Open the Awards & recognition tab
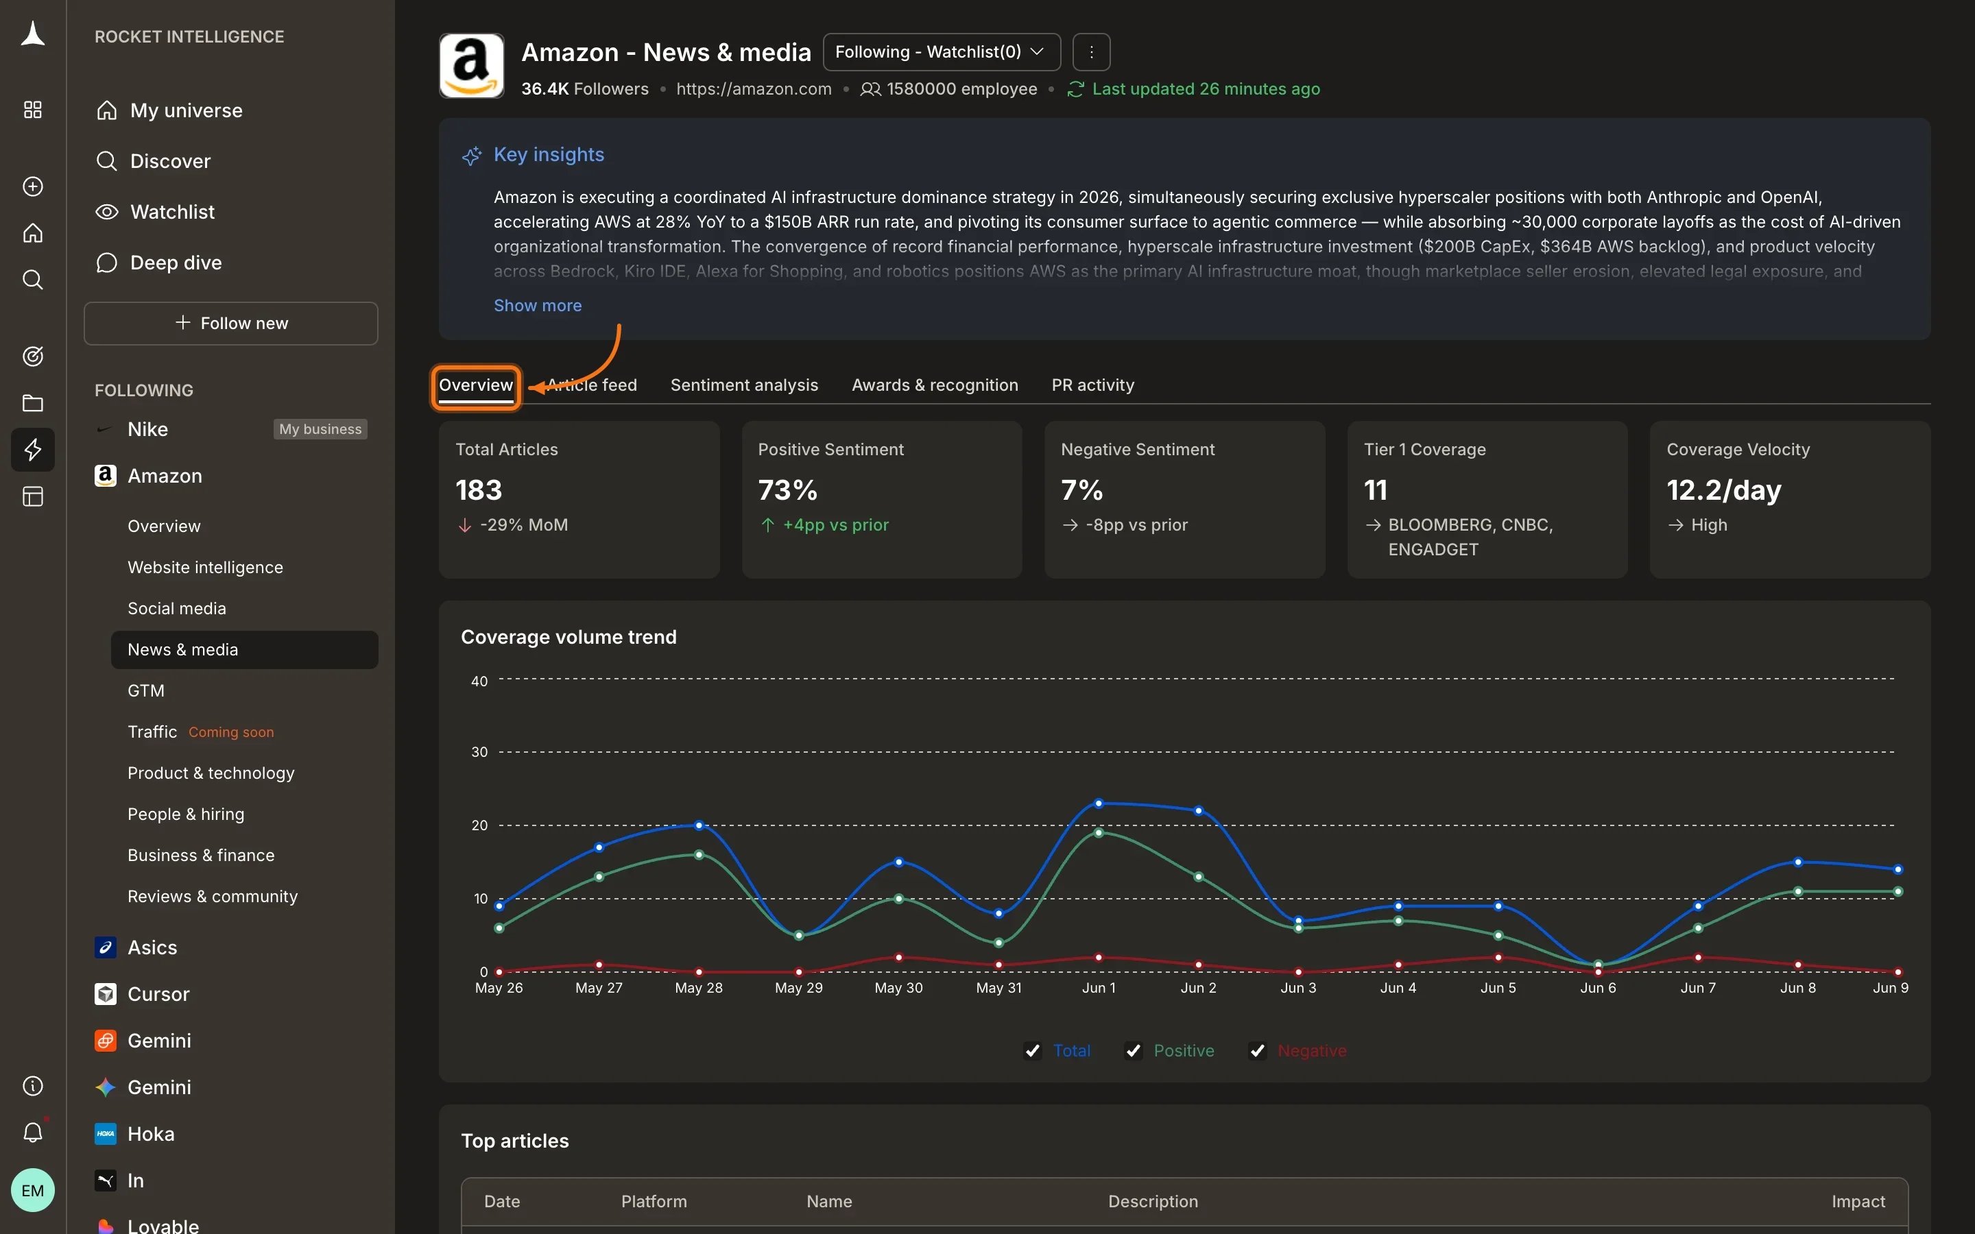Image resolution: width=1975 pixels, height=1234 pixels. click(x=935, y=385)
